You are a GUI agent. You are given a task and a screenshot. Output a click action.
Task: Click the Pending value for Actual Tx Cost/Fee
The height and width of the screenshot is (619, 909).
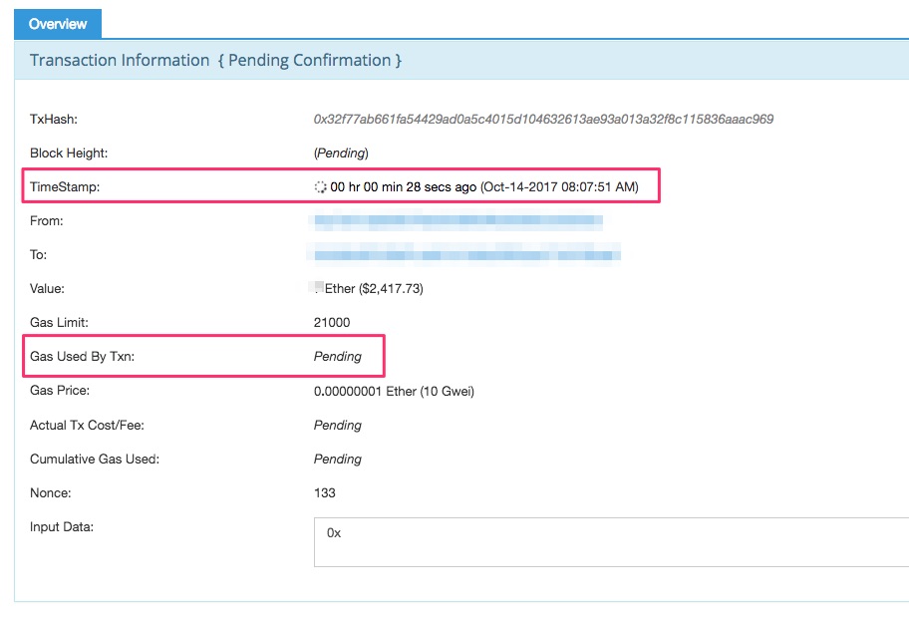pos(338,425)
